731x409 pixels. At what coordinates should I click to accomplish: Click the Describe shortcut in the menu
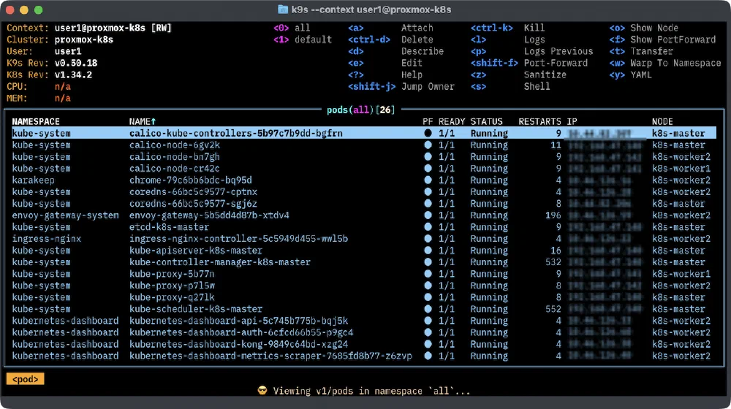422,51
